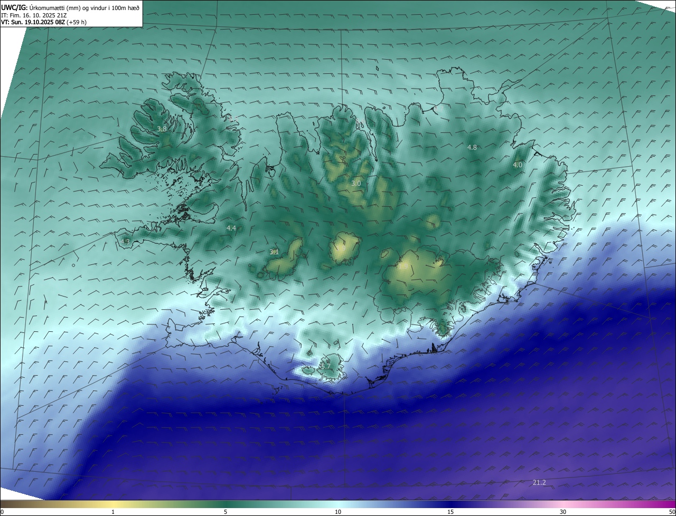Click the 4.8 value label

[472, 148]
